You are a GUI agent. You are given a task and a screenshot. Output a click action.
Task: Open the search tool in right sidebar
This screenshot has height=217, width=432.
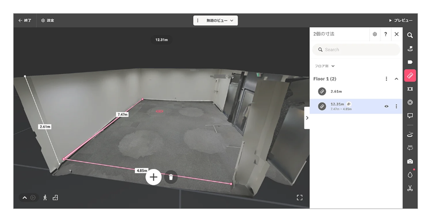click(410, 35)
